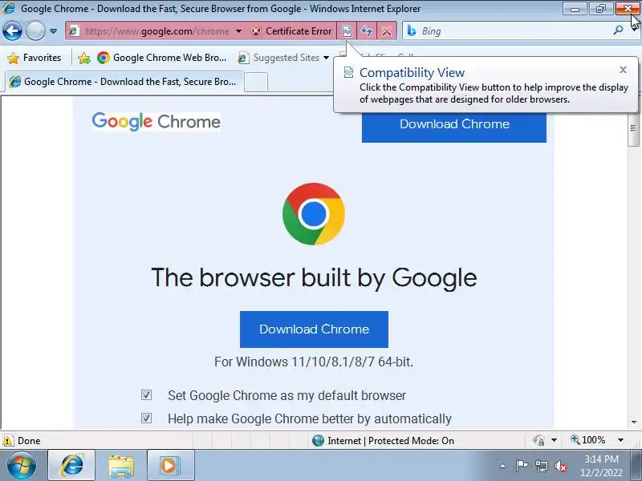Expand the address bar autocomplete dropdown
The height and width of the screenshot is (481, 642).
pyautogui.click(x=238, y=31)
